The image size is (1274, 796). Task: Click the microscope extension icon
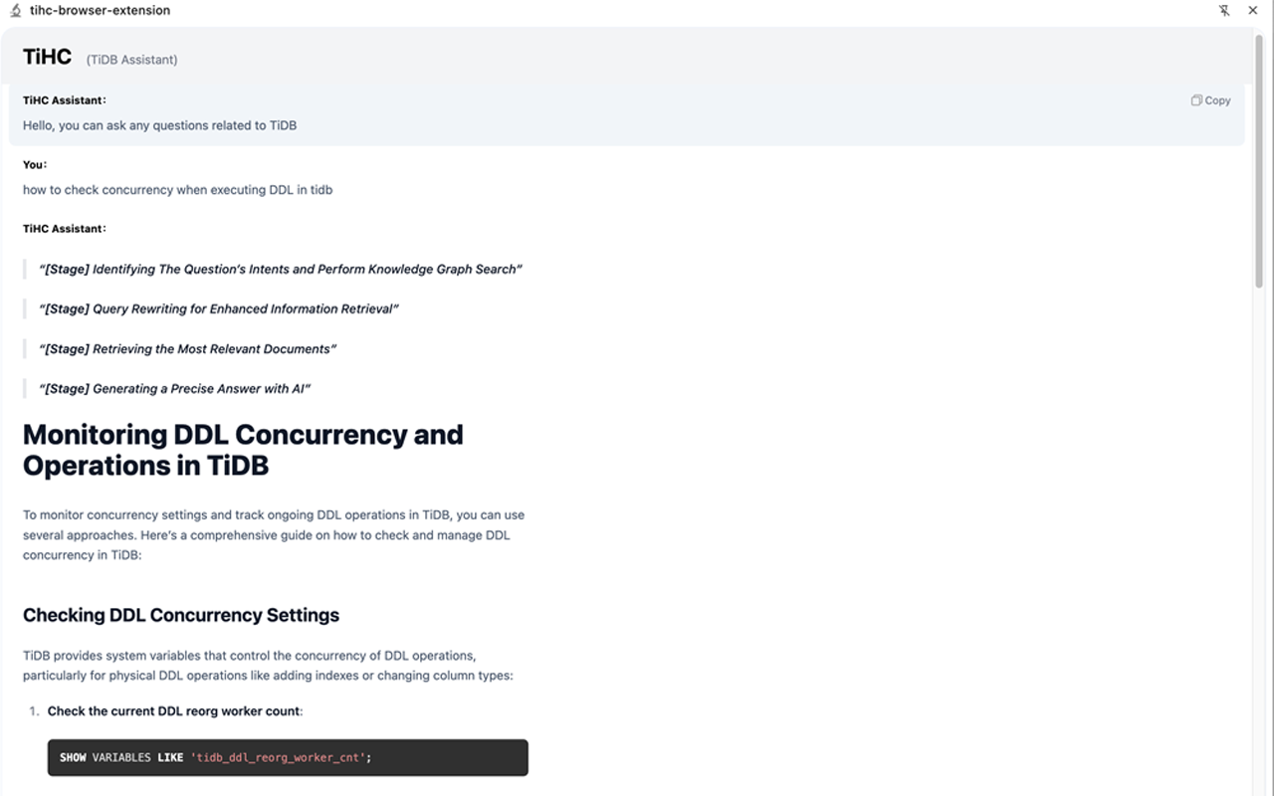click(x=15, y=11)
